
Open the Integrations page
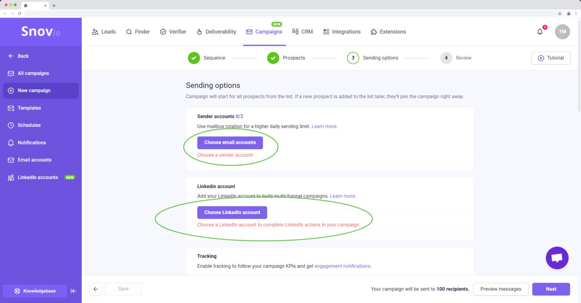pos(342,32)
